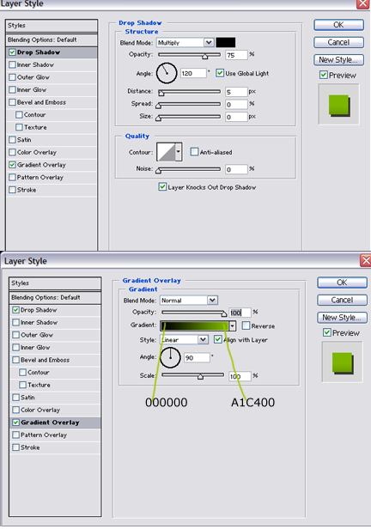Image resolution: width=371 pixels, height=529 pixels.
Task: Toggle Layer Knocks Out Drop Shadow
Action: [x=162, y=187]
